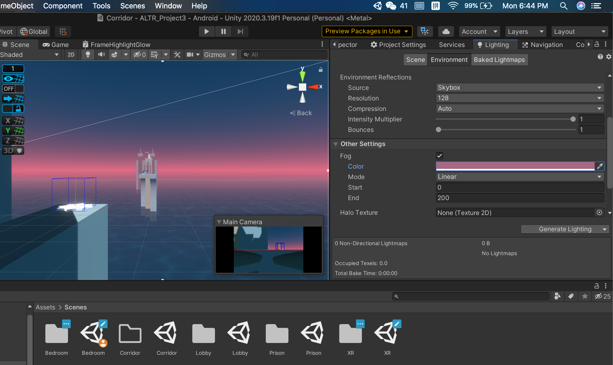Click search by type icon in Project
Viewport: 613px width, 365px height.
(557, 296)
